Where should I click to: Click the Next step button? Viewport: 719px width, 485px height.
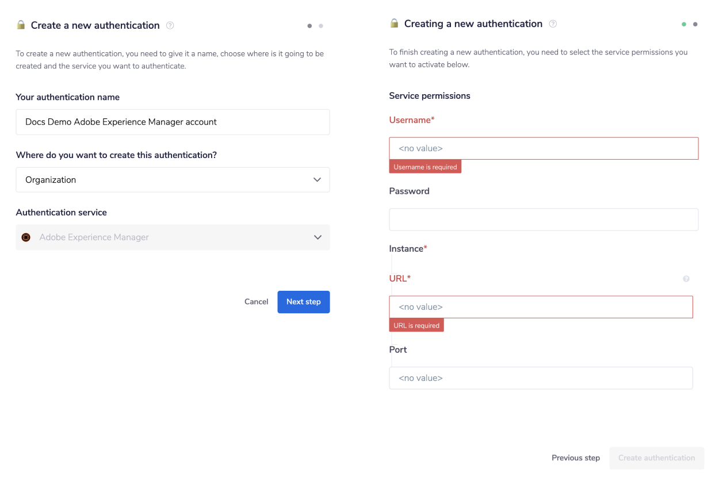[x=303, y=302]
